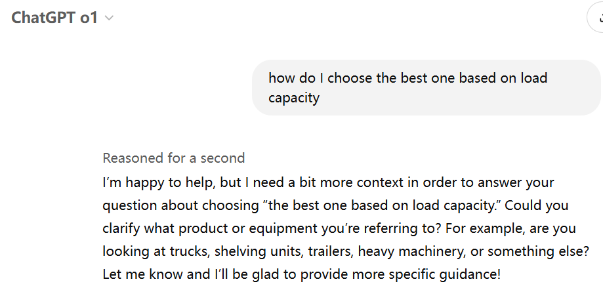Click the chevron beside ChatGPT o1
Viewport: 603px width, 292px height.
pos(109,18)
